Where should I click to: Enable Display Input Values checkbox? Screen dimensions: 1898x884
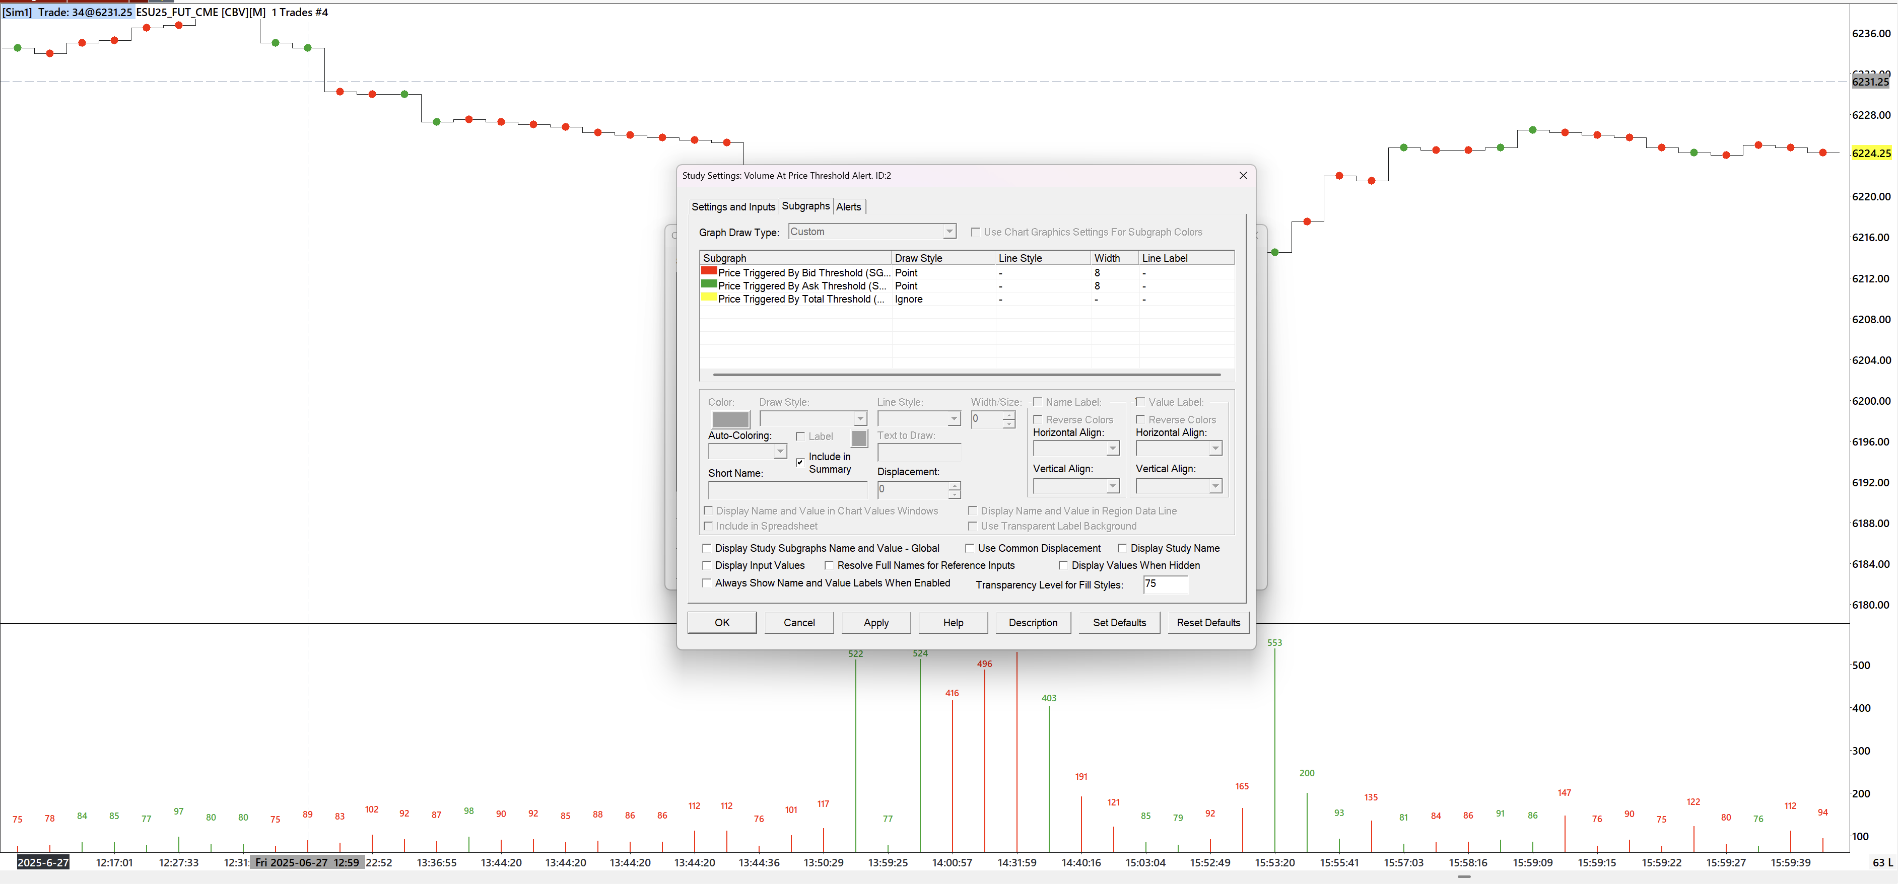point(707,566)
